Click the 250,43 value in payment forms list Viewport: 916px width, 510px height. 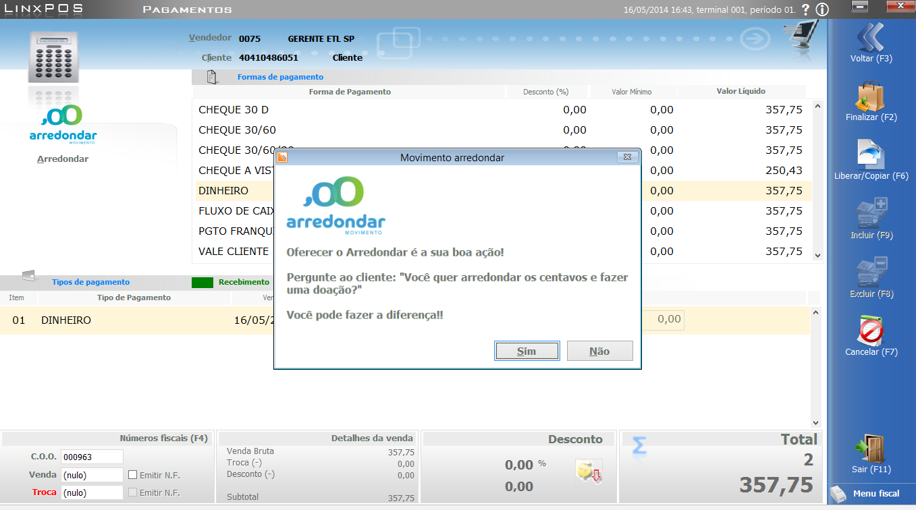coord(784,170)
